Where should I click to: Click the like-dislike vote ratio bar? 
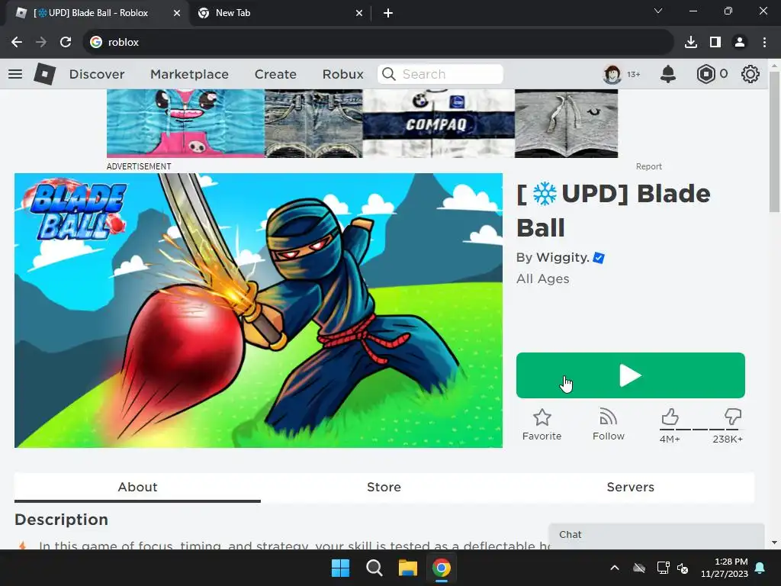point(702,429)
